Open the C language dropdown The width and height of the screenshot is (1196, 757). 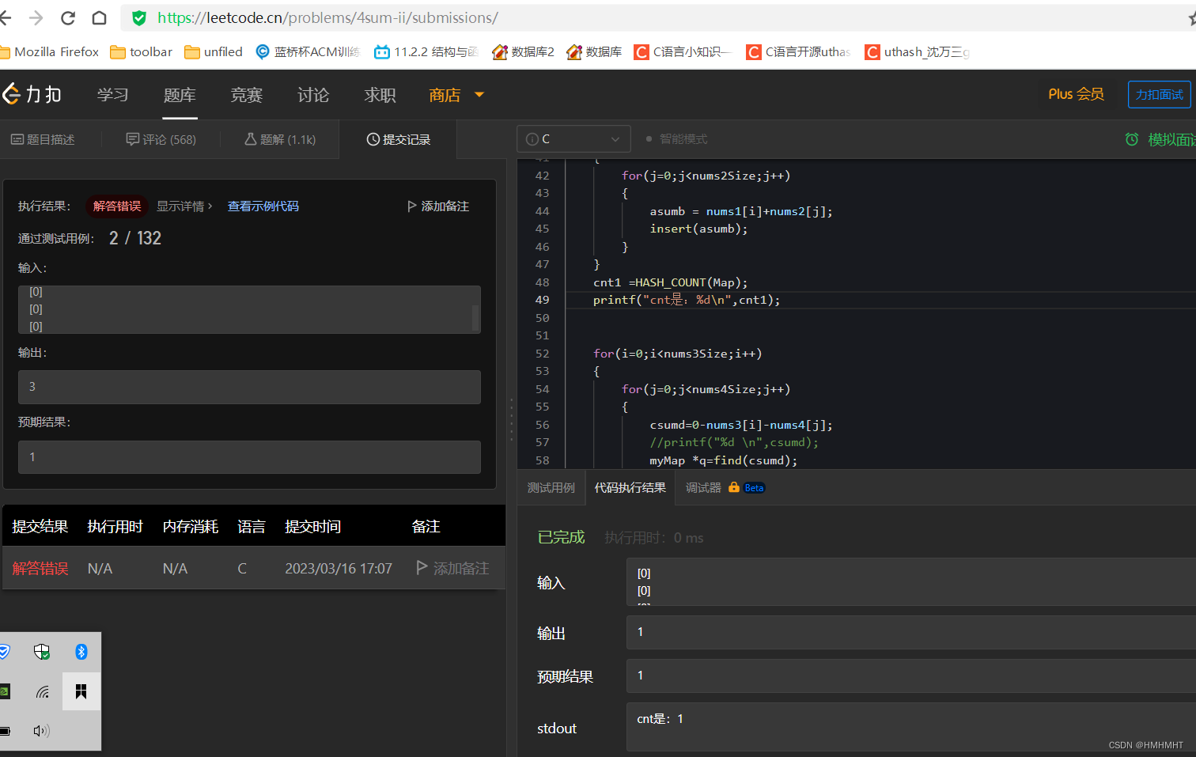click(x=573, y=139)
